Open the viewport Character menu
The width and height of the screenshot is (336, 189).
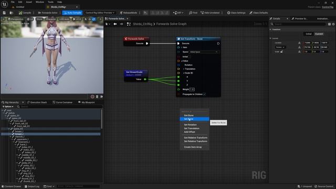click(51, 19)
